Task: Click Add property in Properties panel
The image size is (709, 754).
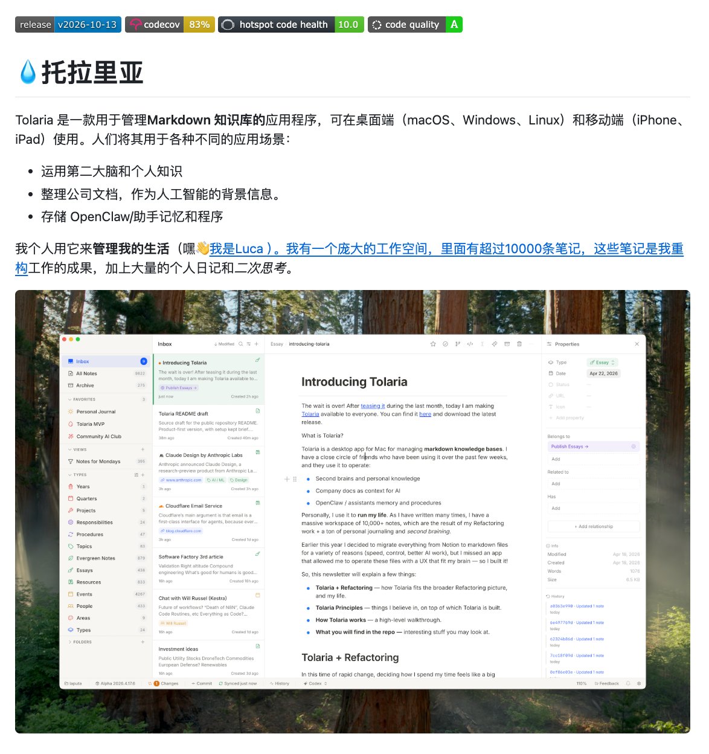Action: (x=566, y=418)
